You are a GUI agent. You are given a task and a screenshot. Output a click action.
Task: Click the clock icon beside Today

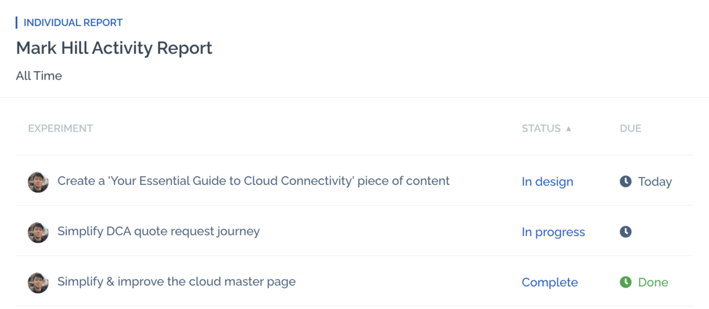point(625,182)
